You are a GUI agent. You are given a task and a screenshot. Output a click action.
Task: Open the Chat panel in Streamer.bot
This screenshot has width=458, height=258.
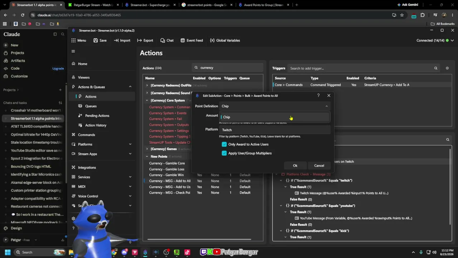[167, 40]
